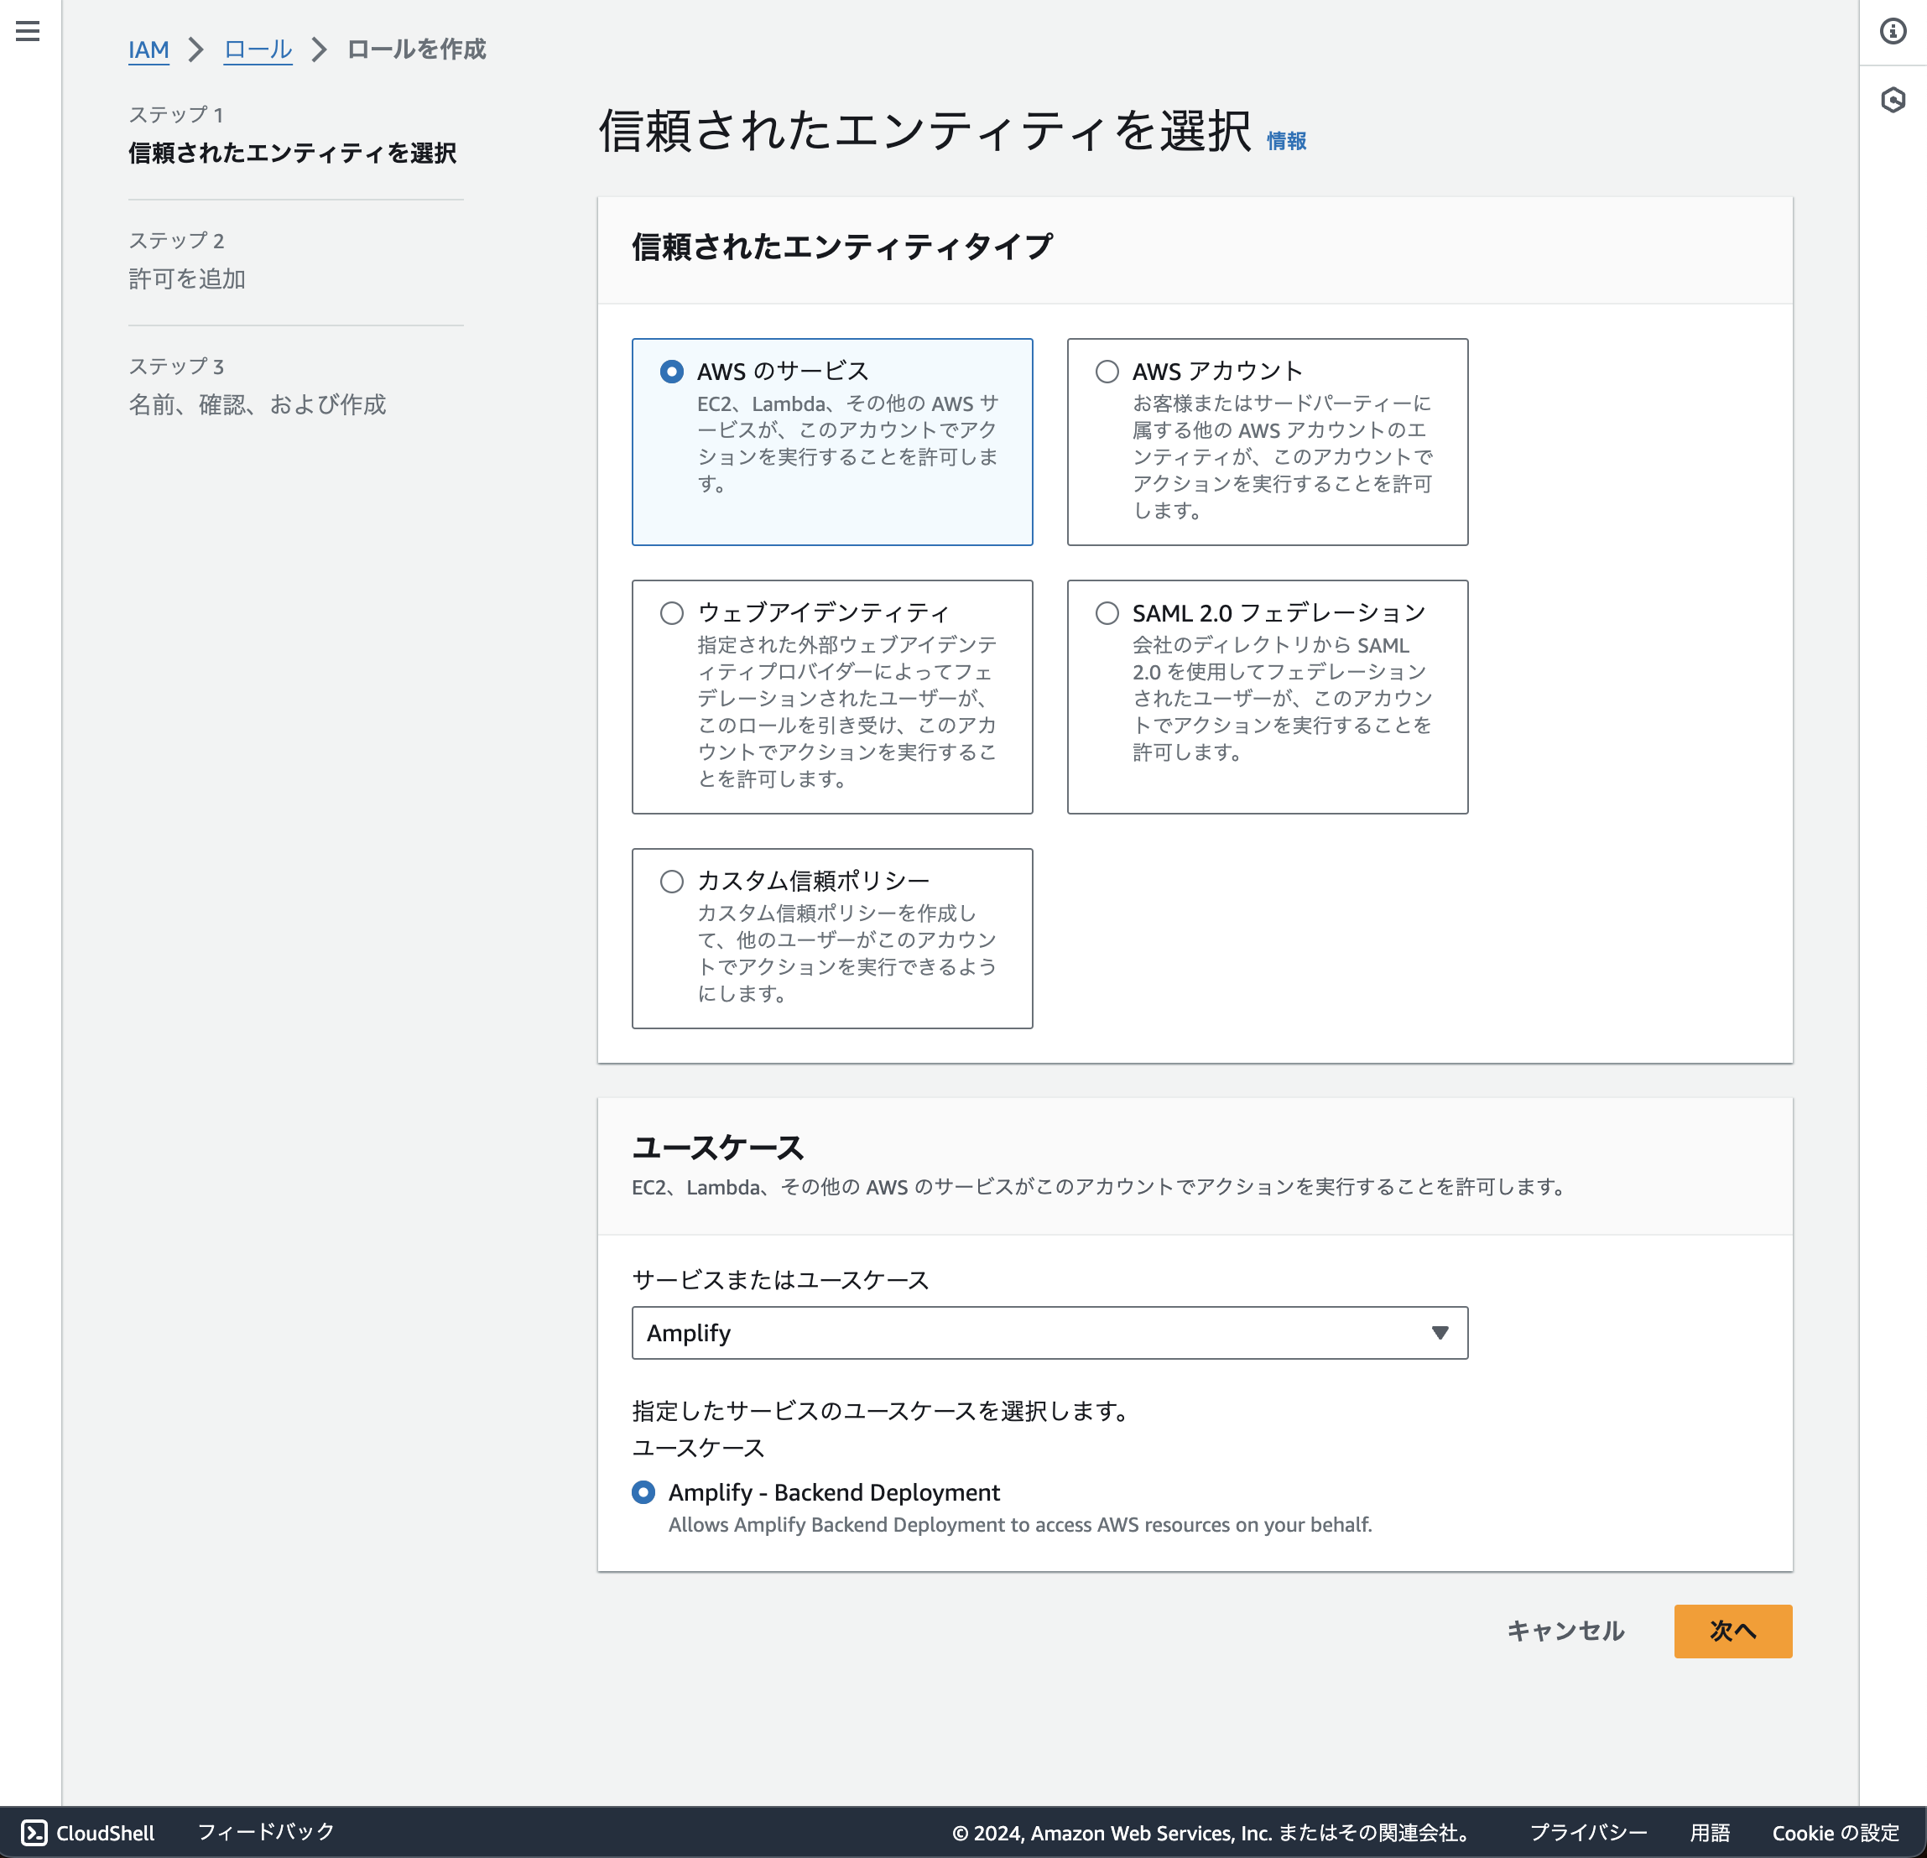The height and width of the screenshot is (1858, 1927).
Task: Click the dropdown arrow in the use case selector
Action: pos(1440,1333)
